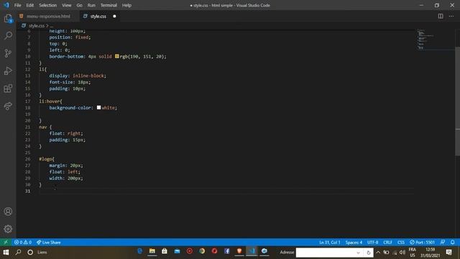Open Cortana circle on taskbar
Screen dimensions: 460x259
coord(30,253)
